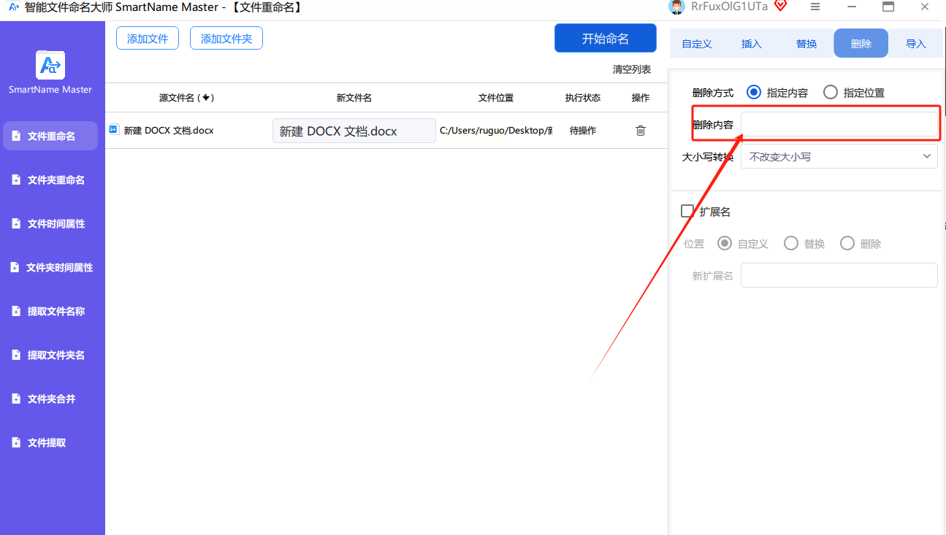Open 提取文件名称 in the sidebar
The image size is (946, 535).
coord(50,311)
